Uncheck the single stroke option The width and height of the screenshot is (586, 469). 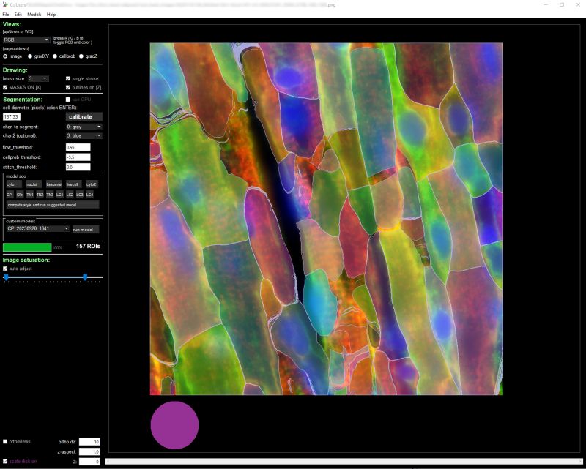(67, 78)
